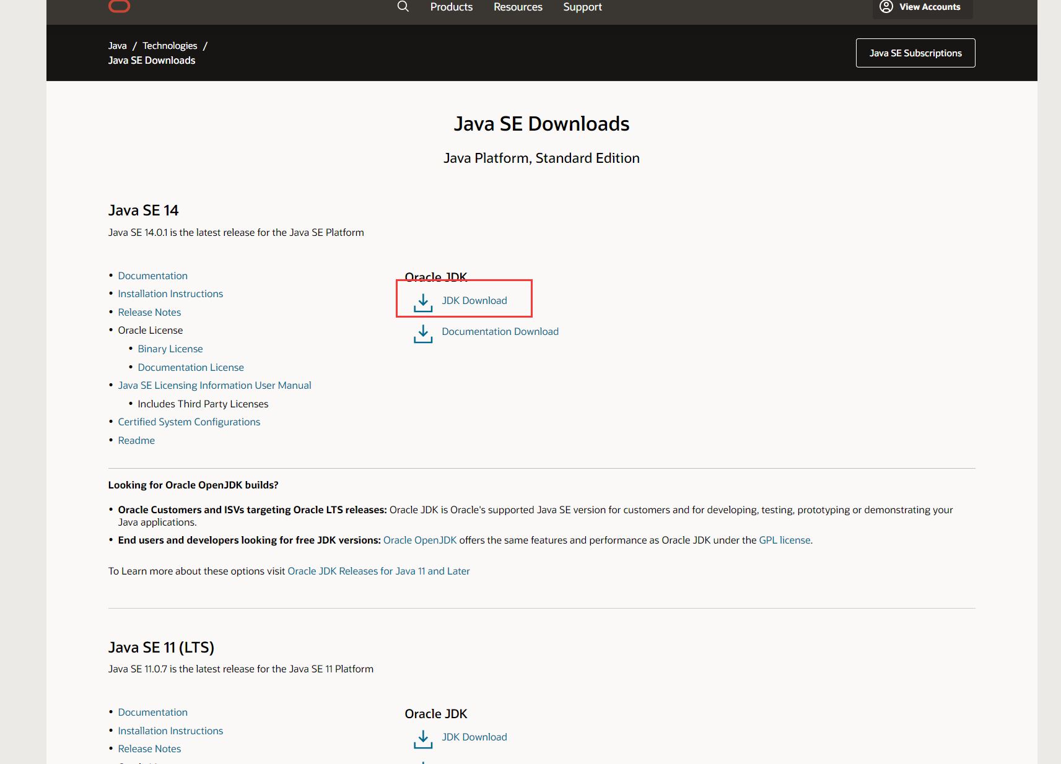The width and height of the screenshot is (1061, 764).
Task: Click the View Accounts user icon
Action: click(x=886, y=7)
